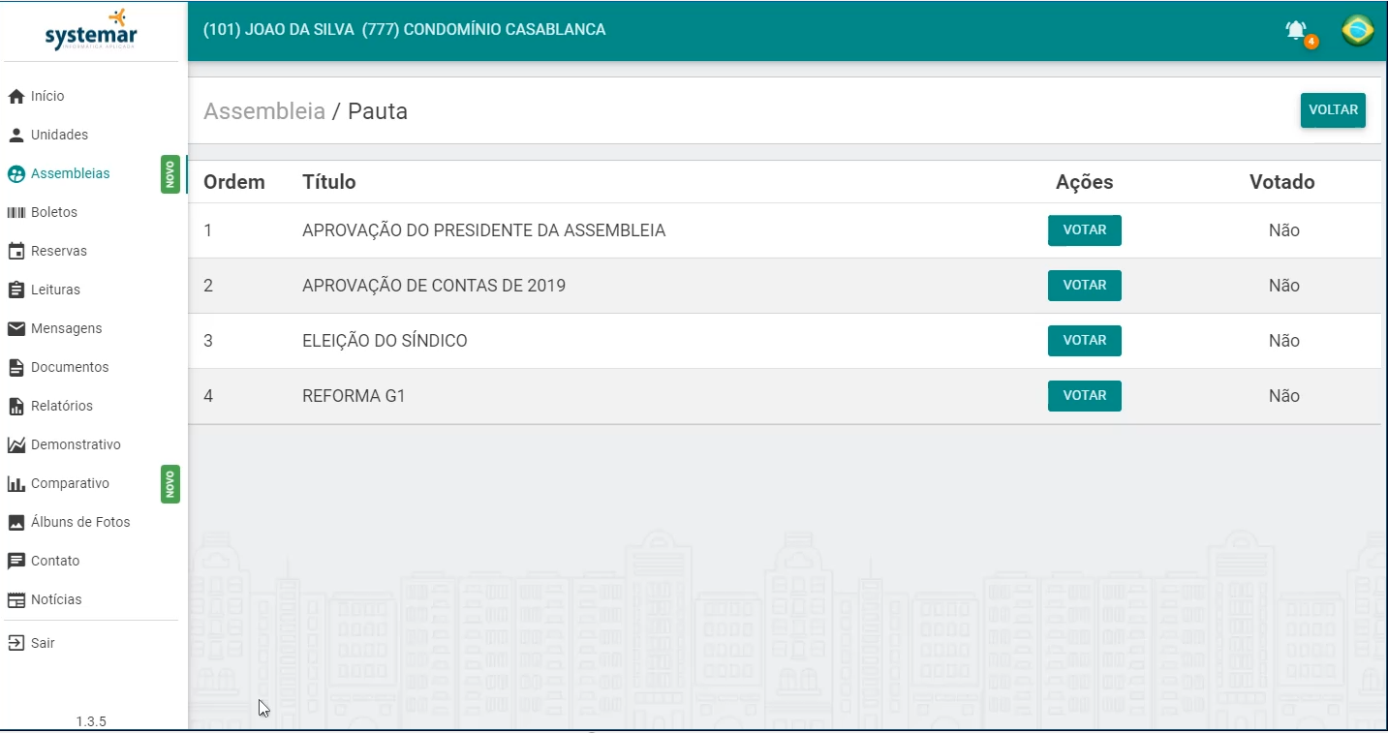Click VOTAR for Reforma G1

click(x=1084, y=396)
